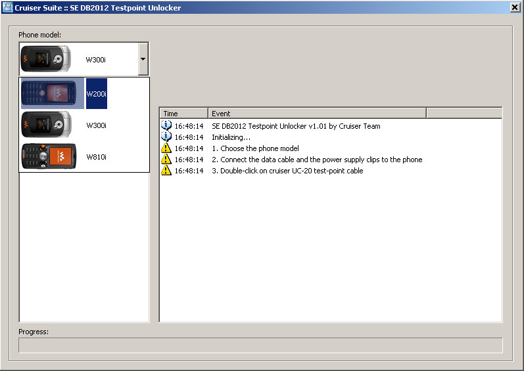The height and width of the screenshot is (371, 524).
Task: Click the Progress bar
Action: [260, 345]
